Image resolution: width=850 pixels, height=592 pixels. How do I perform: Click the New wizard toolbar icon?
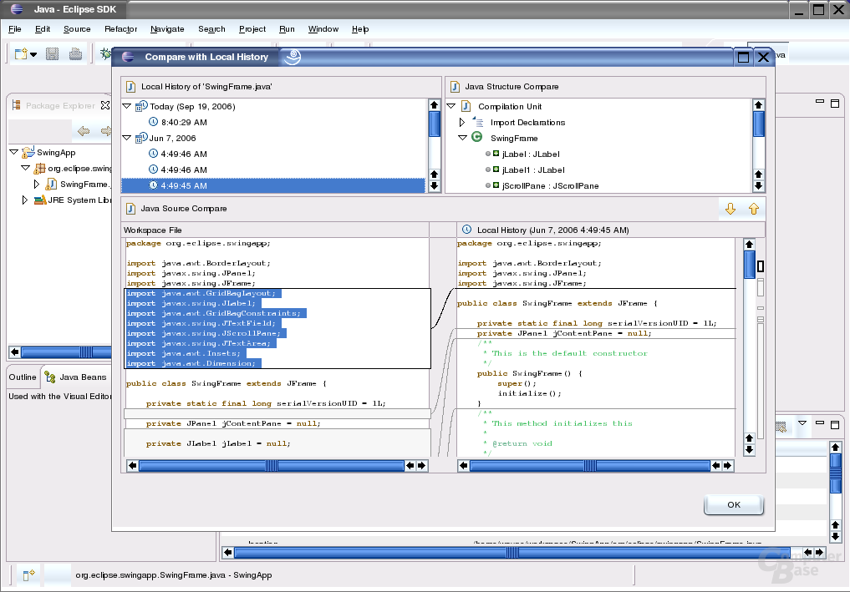21,53
